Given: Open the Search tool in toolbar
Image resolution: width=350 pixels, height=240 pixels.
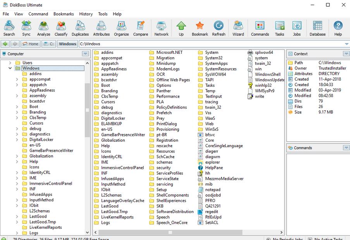Looking at the screenshot, I should [x=9, y=28].
